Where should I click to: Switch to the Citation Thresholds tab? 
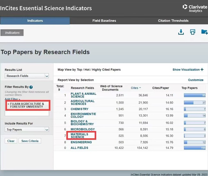coord(173,21)
